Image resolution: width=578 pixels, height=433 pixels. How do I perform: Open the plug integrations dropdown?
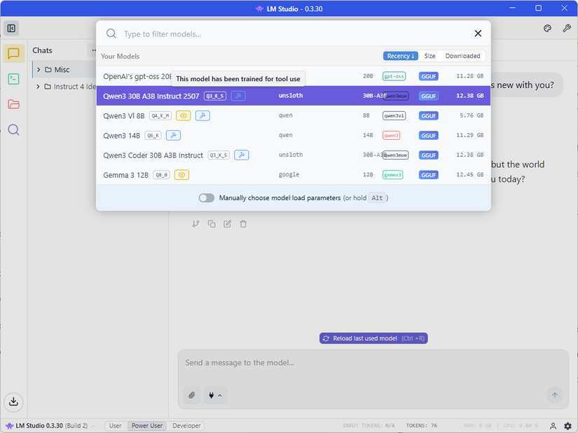click(215, 396)
